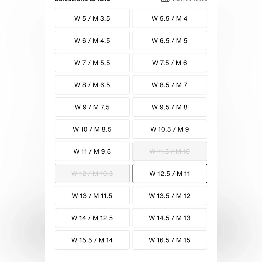Pick the W 8.5 / M 7 size
Image resolution: width=262 pixels, height=262 pixels.
(170, 85)
